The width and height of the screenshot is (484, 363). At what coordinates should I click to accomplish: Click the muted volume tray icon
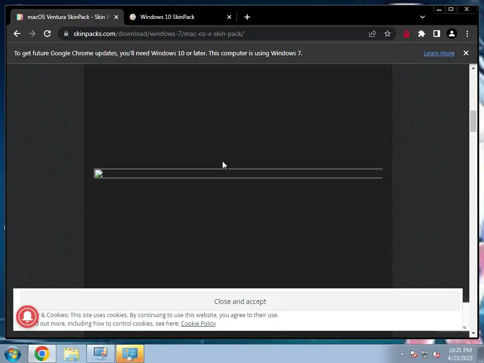point(436,354)
